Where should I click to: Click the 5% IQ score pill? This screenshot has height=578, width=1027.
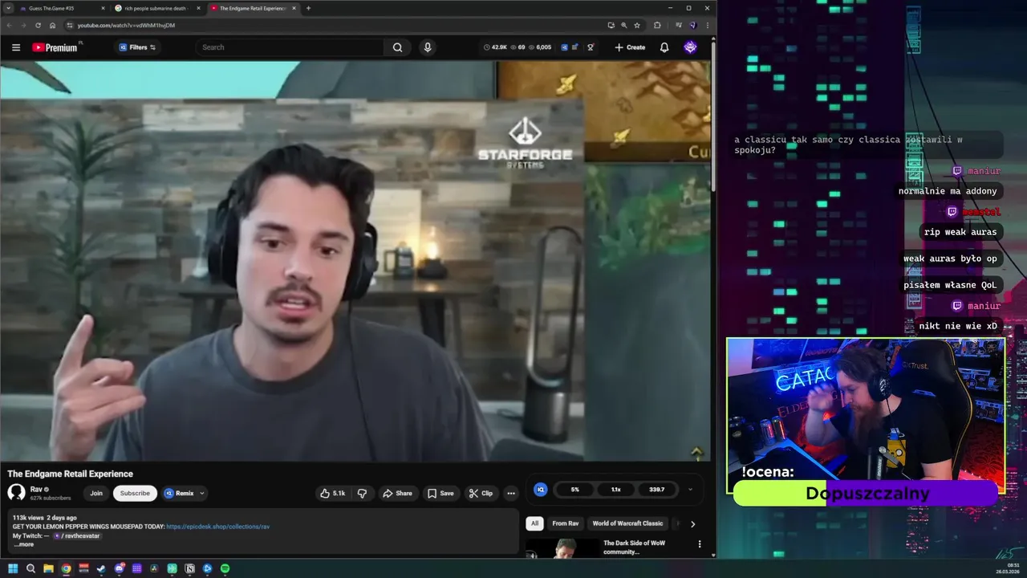tap(574, 489)
